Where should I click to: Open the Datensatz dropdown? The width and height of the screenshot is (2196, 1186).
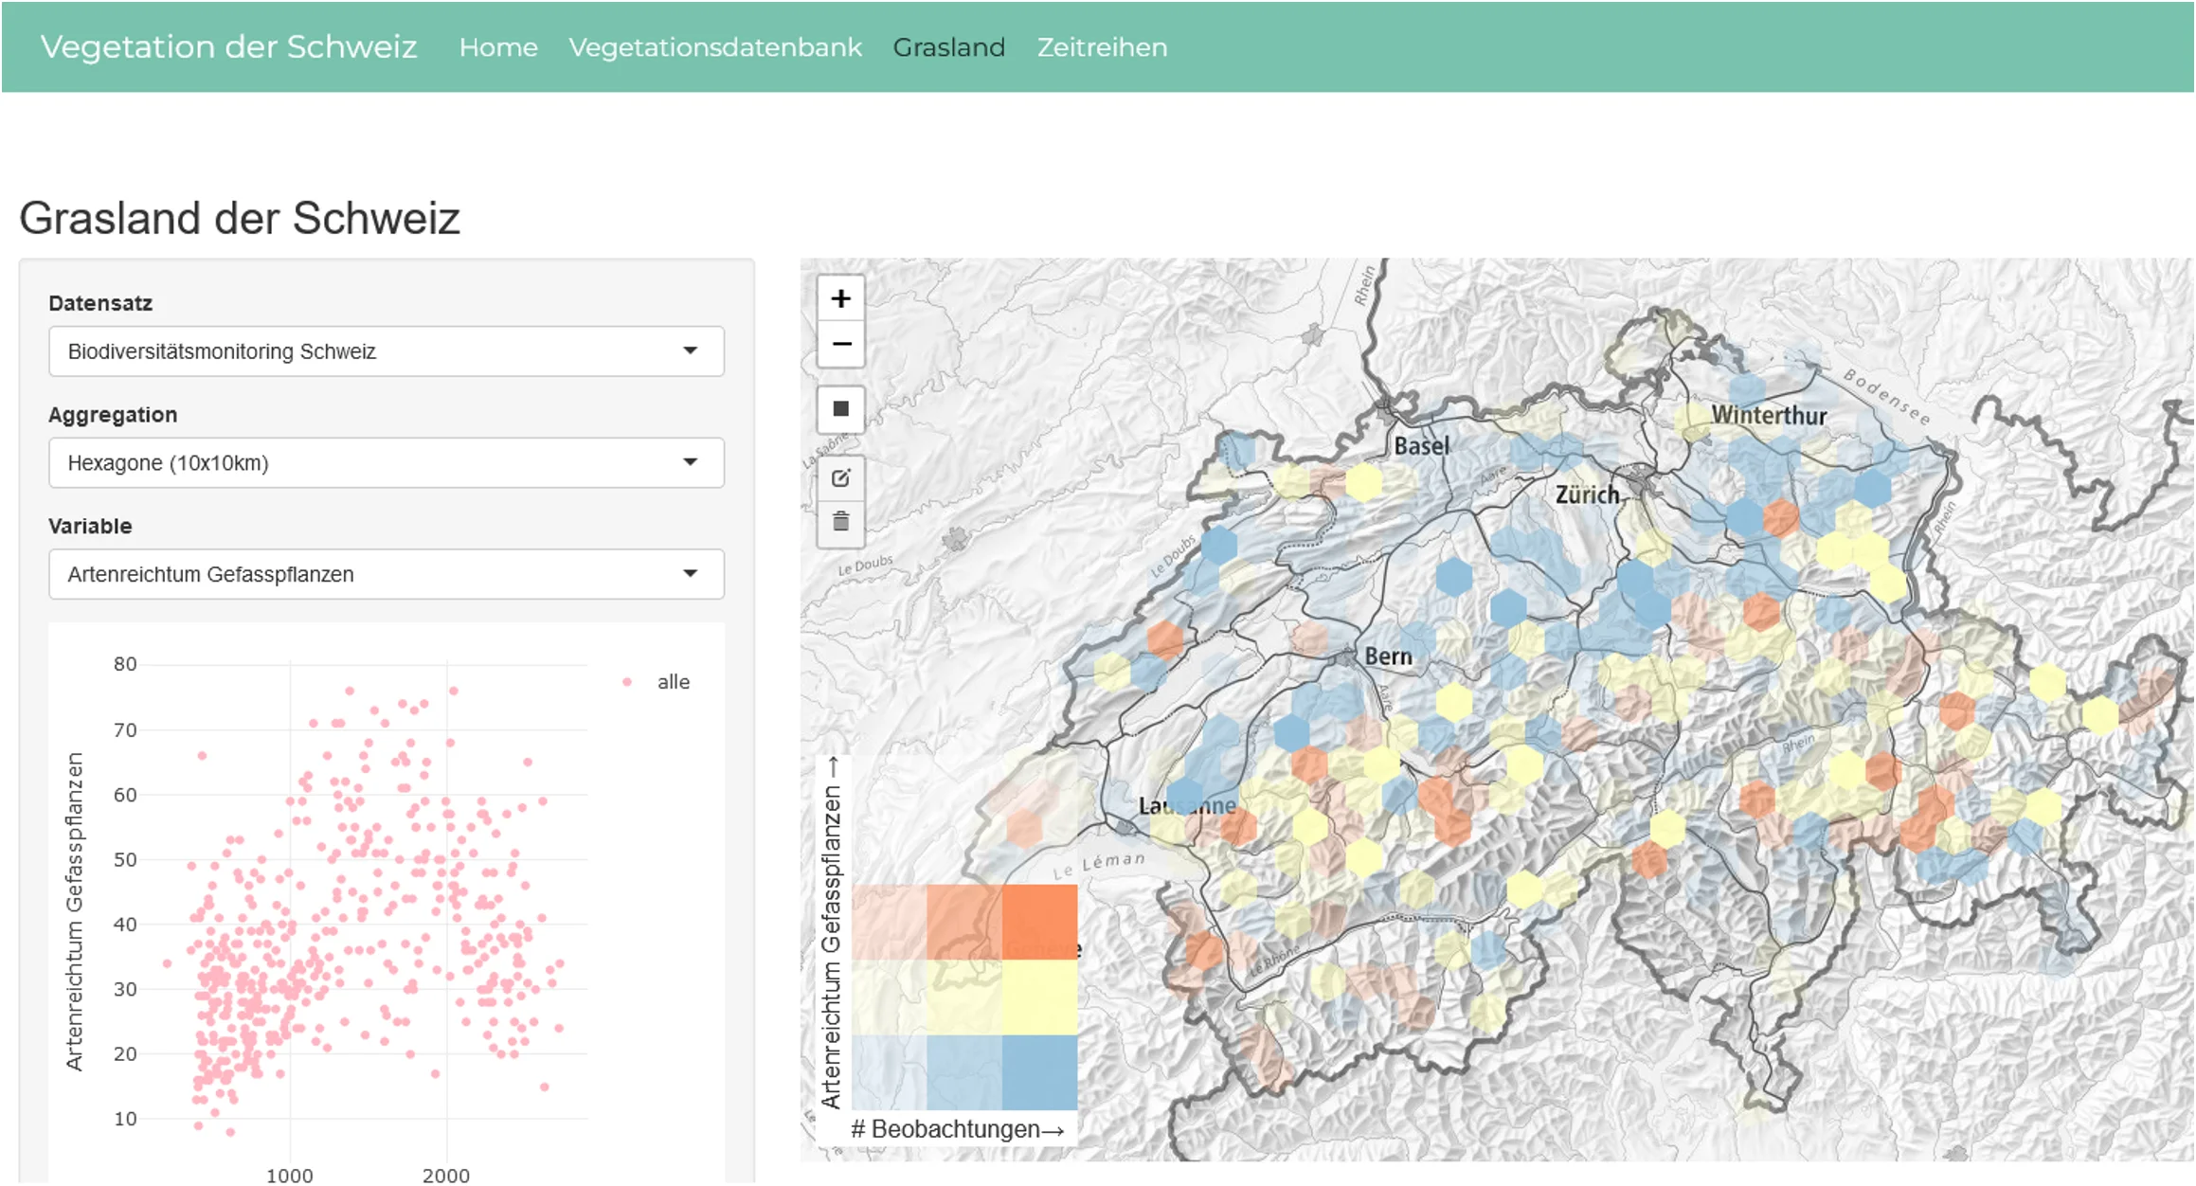(x=386, y=351)
